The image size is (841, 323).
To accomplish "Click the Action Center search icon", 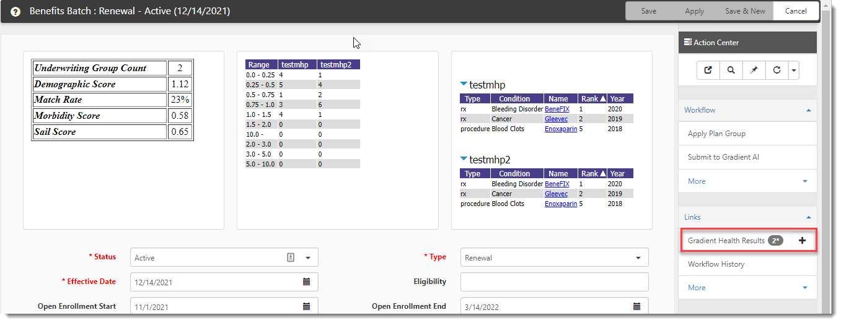I will pos(731,71).
